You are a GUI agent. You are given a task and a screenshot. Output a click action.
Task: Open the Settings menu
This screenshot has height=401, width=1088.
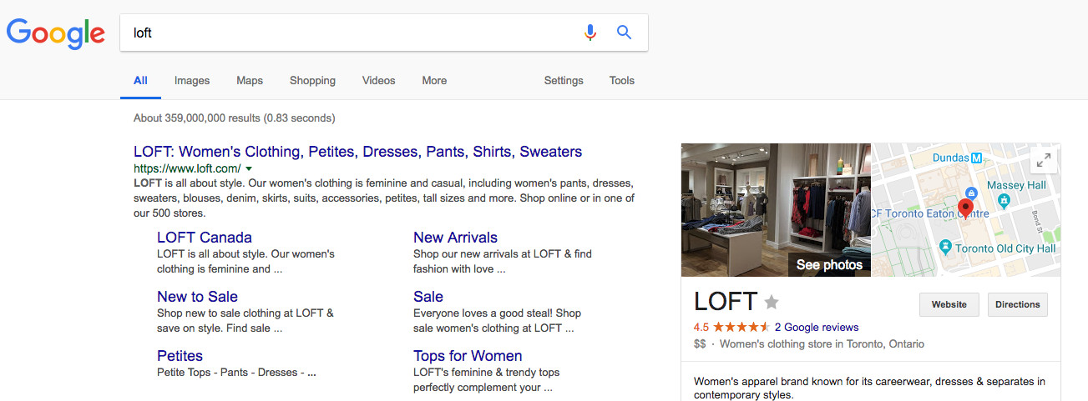tap(564, 81)
